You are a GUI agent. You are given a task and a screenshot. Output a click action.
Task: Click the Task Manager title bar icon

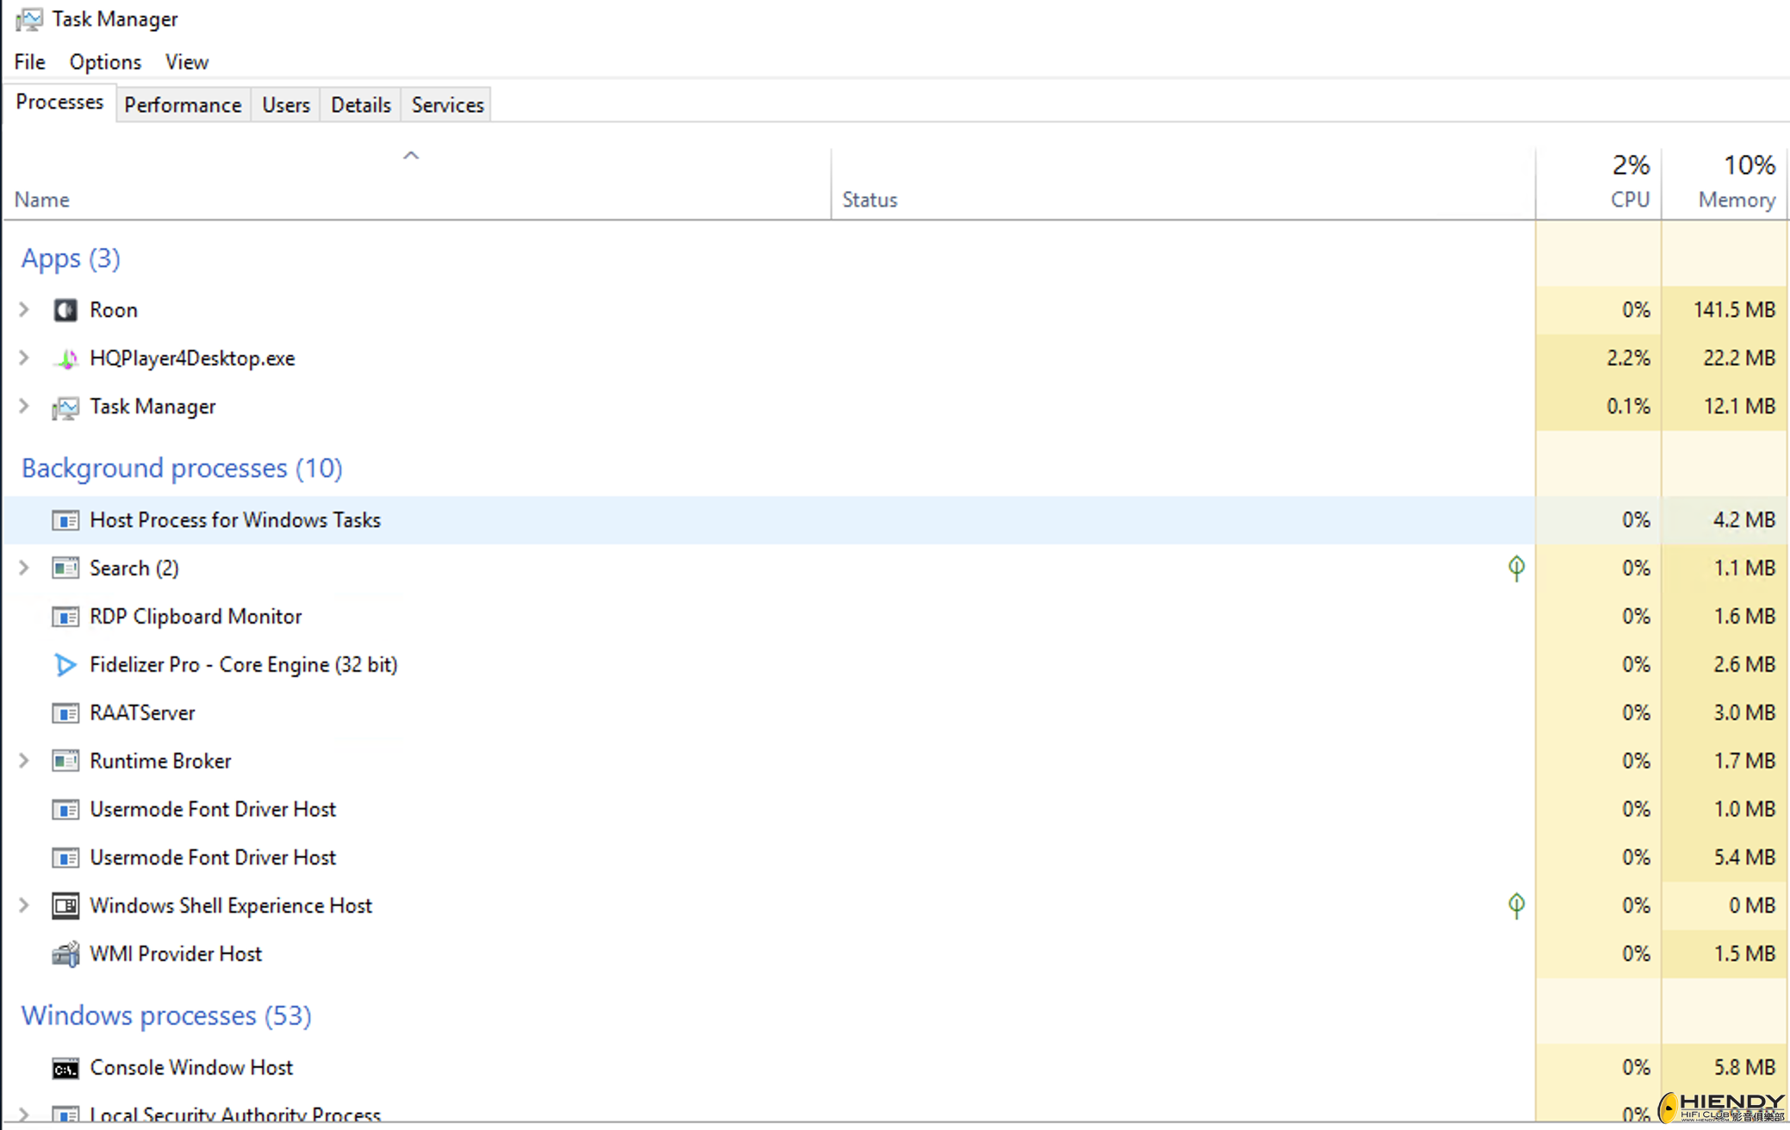point(28,18)
